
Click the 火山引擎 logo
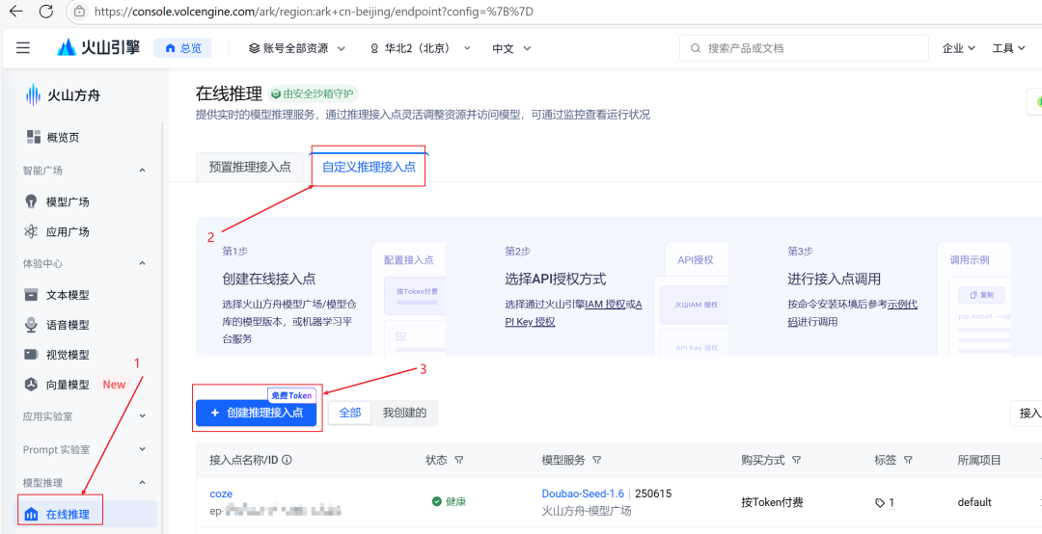(98, 48)
